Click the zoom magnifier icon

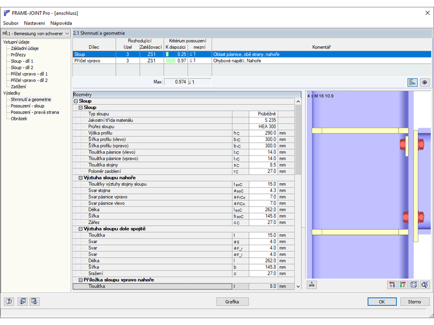(425, 285)
